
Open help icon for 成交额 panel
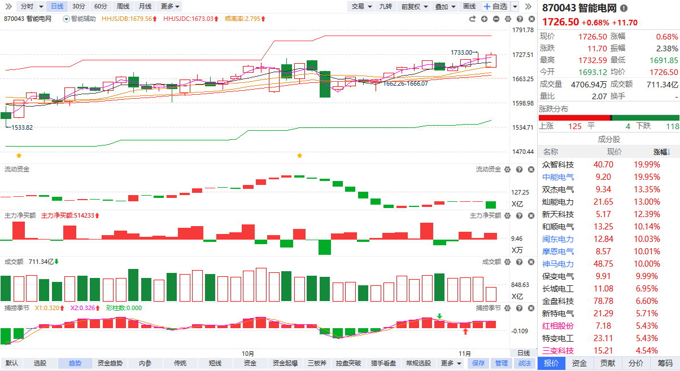pos(518,262)
